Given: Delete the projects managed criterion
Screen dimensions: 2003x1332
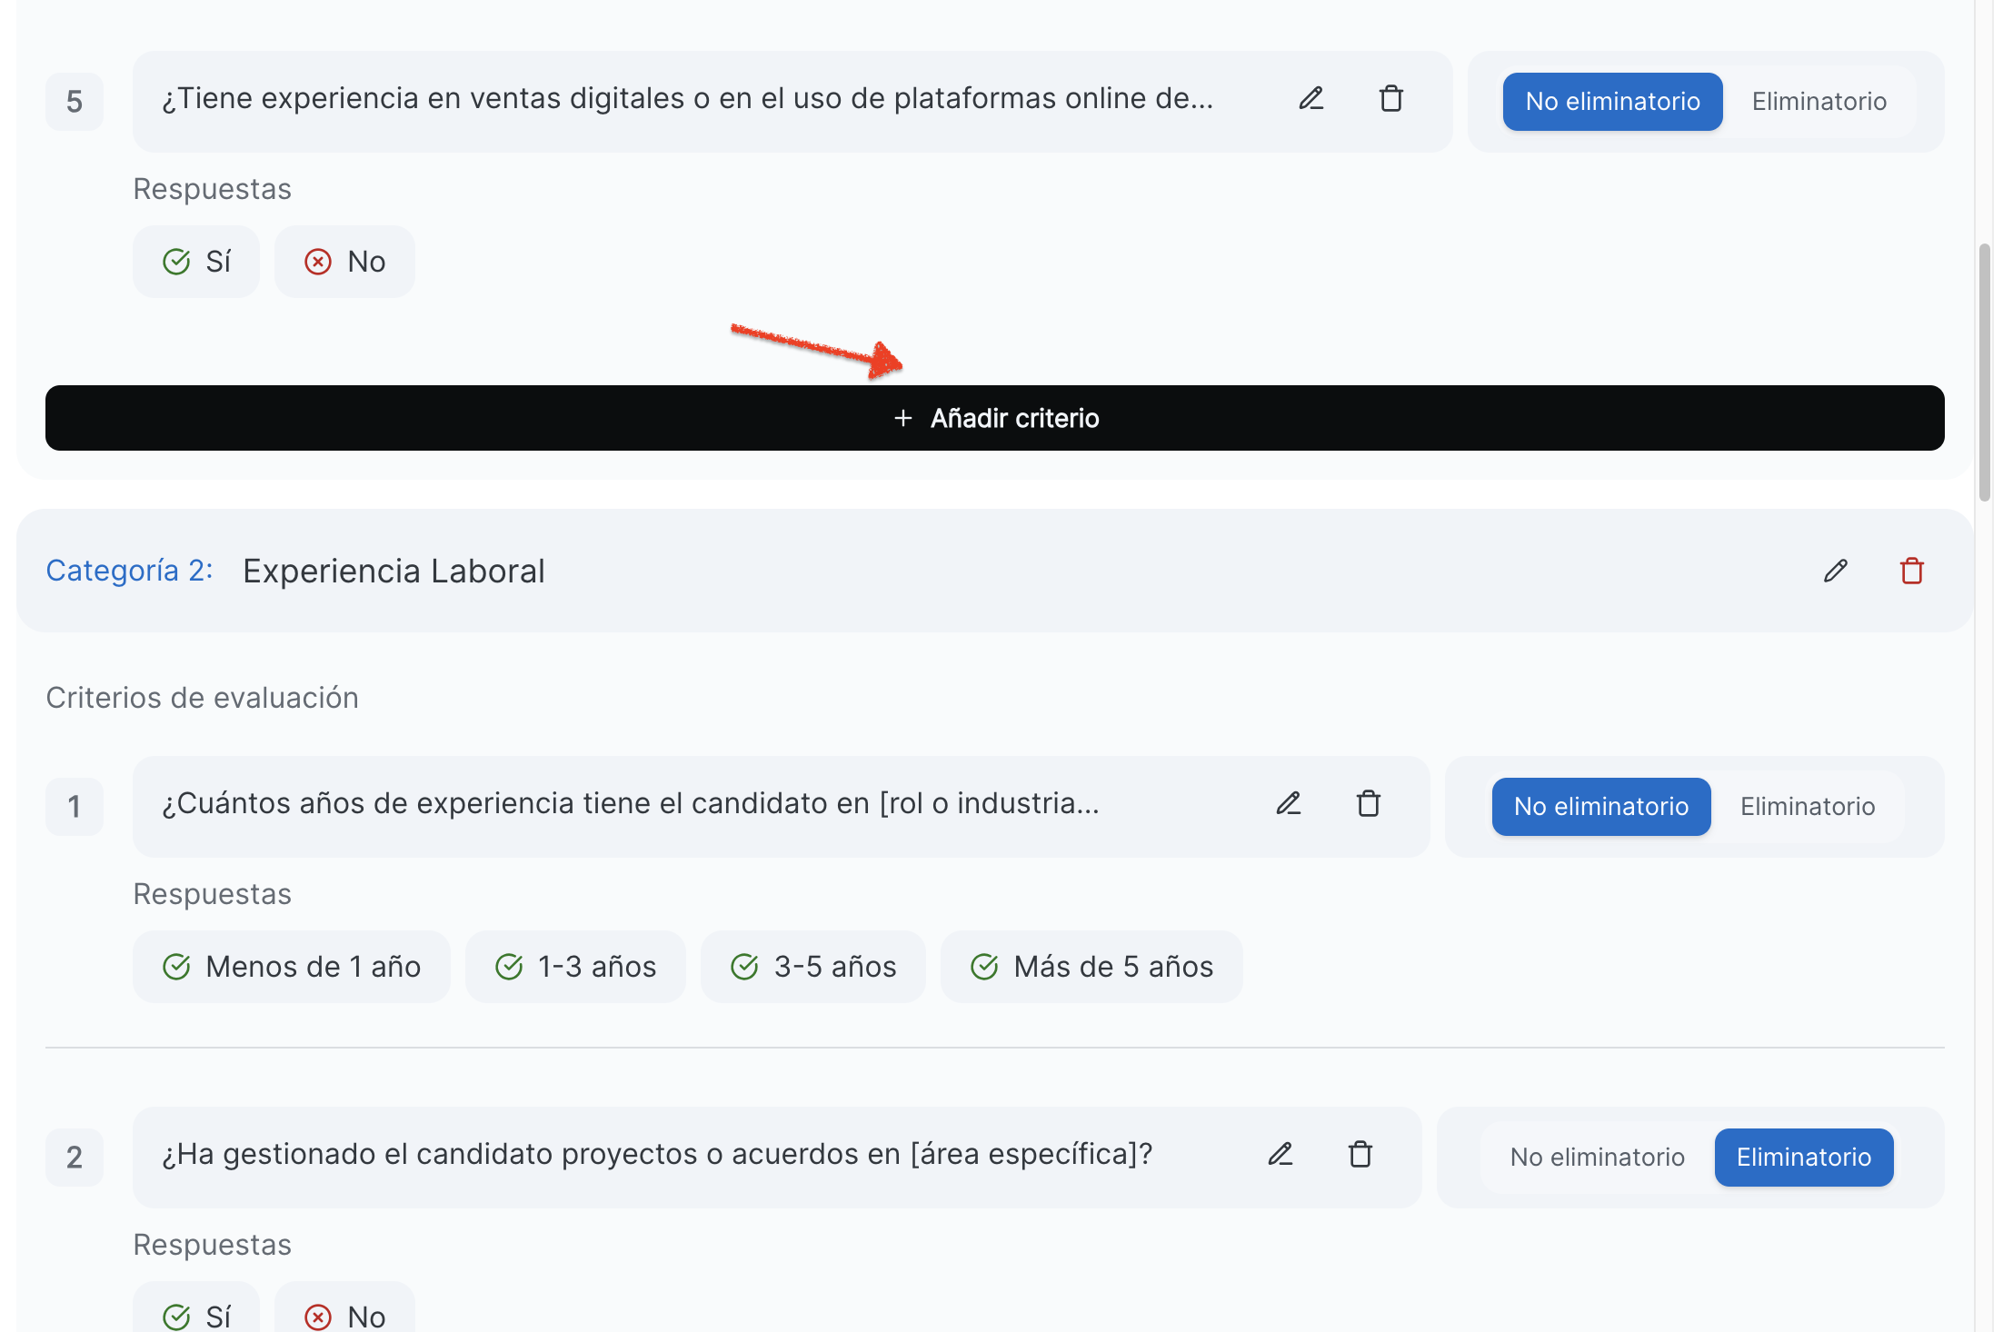Looking at the screenshot, I should pyautogui.click(x=1360, y=1154).
